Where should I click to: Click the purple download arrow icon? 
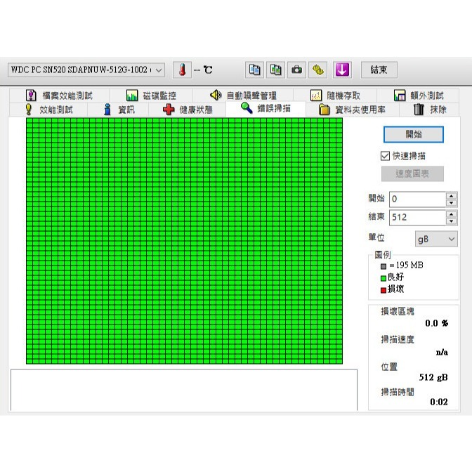(342, 70)
